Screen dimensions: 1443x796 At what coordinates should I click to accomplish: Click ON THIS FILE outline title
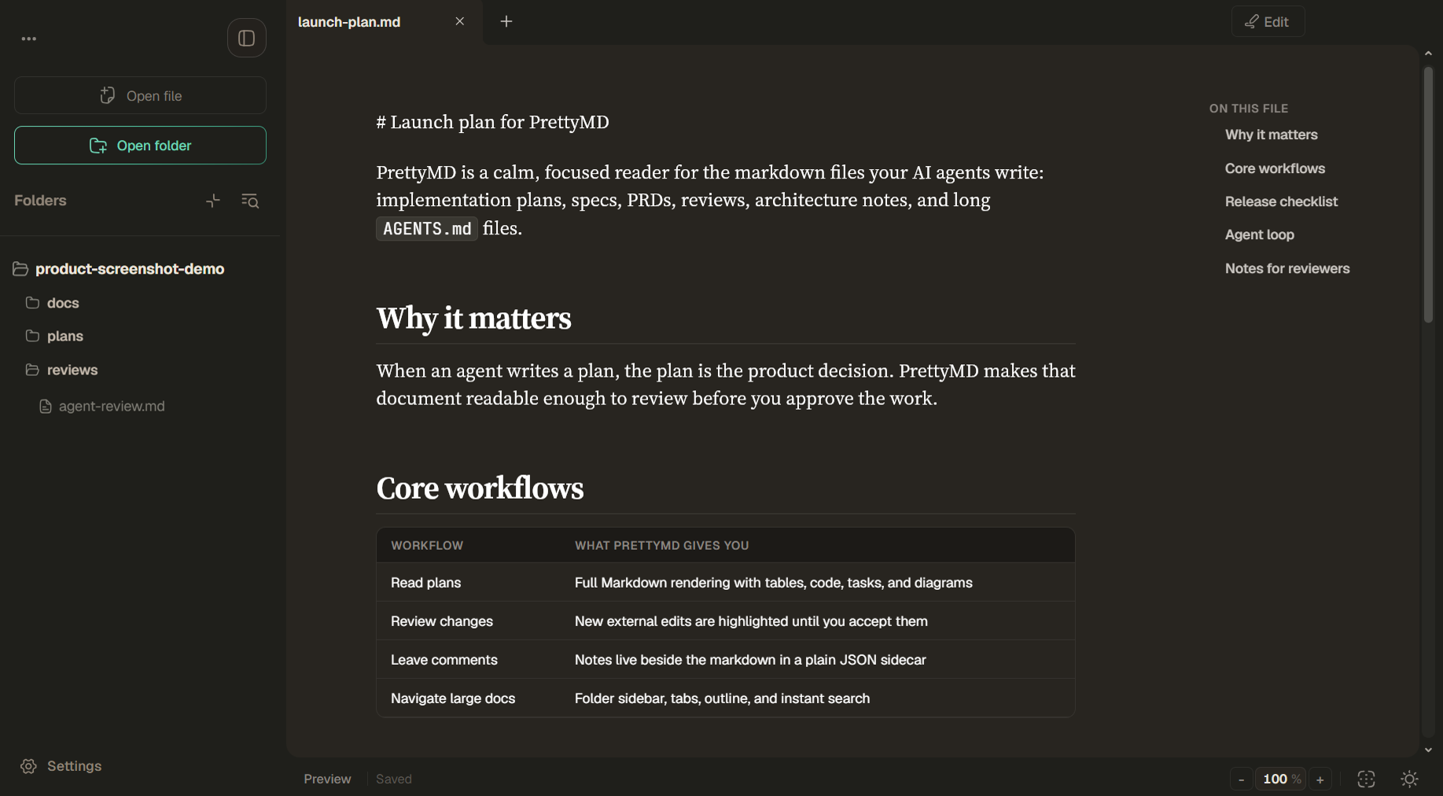tap(1249, 109)
